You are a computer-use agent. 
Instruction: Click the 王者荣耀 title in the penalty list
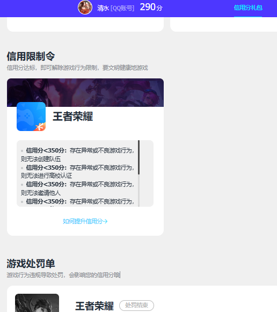[94, 306]
